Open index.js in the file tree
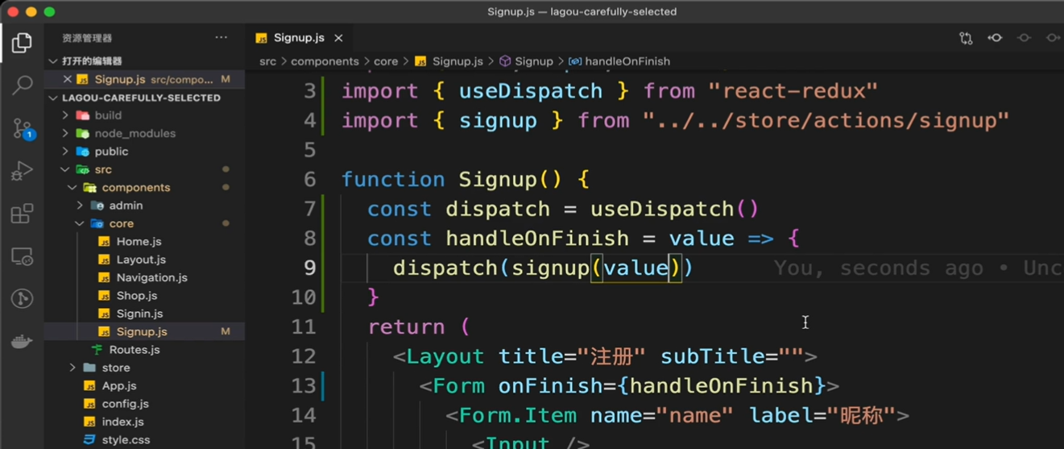This screenshot has height=449, width=1064. pyautogui.click(x=122, y=422)
